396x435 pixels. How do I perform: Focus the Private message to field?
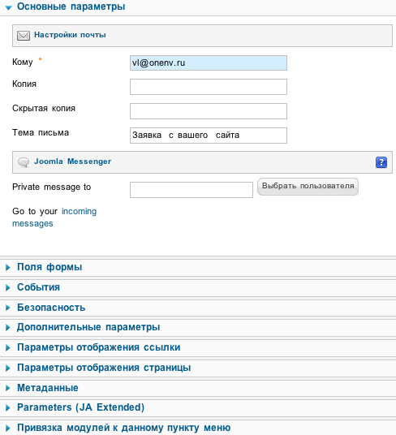pos(192,190)
